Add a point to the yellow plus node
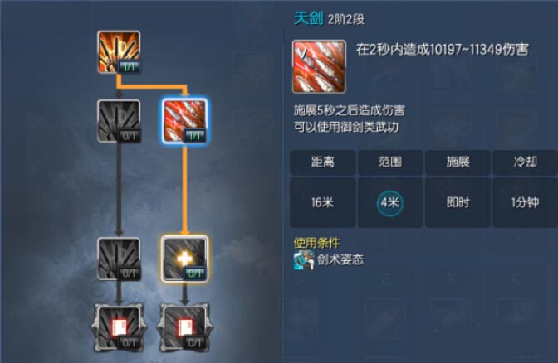The width and height of the screenshot is (558, 363). pos(184,259)
